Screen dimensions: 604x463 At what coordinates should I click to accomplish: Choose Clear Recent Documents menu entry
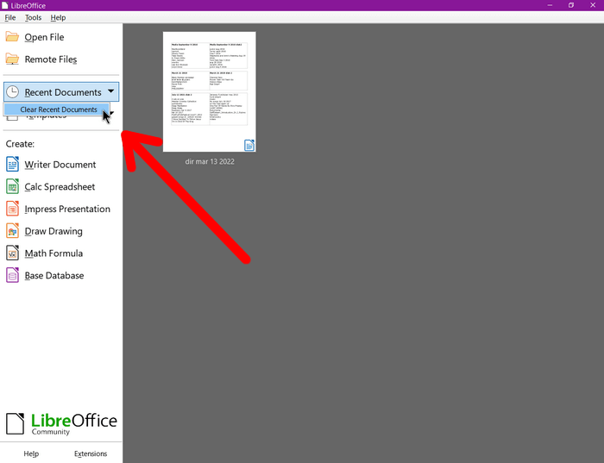click(57, 109)
